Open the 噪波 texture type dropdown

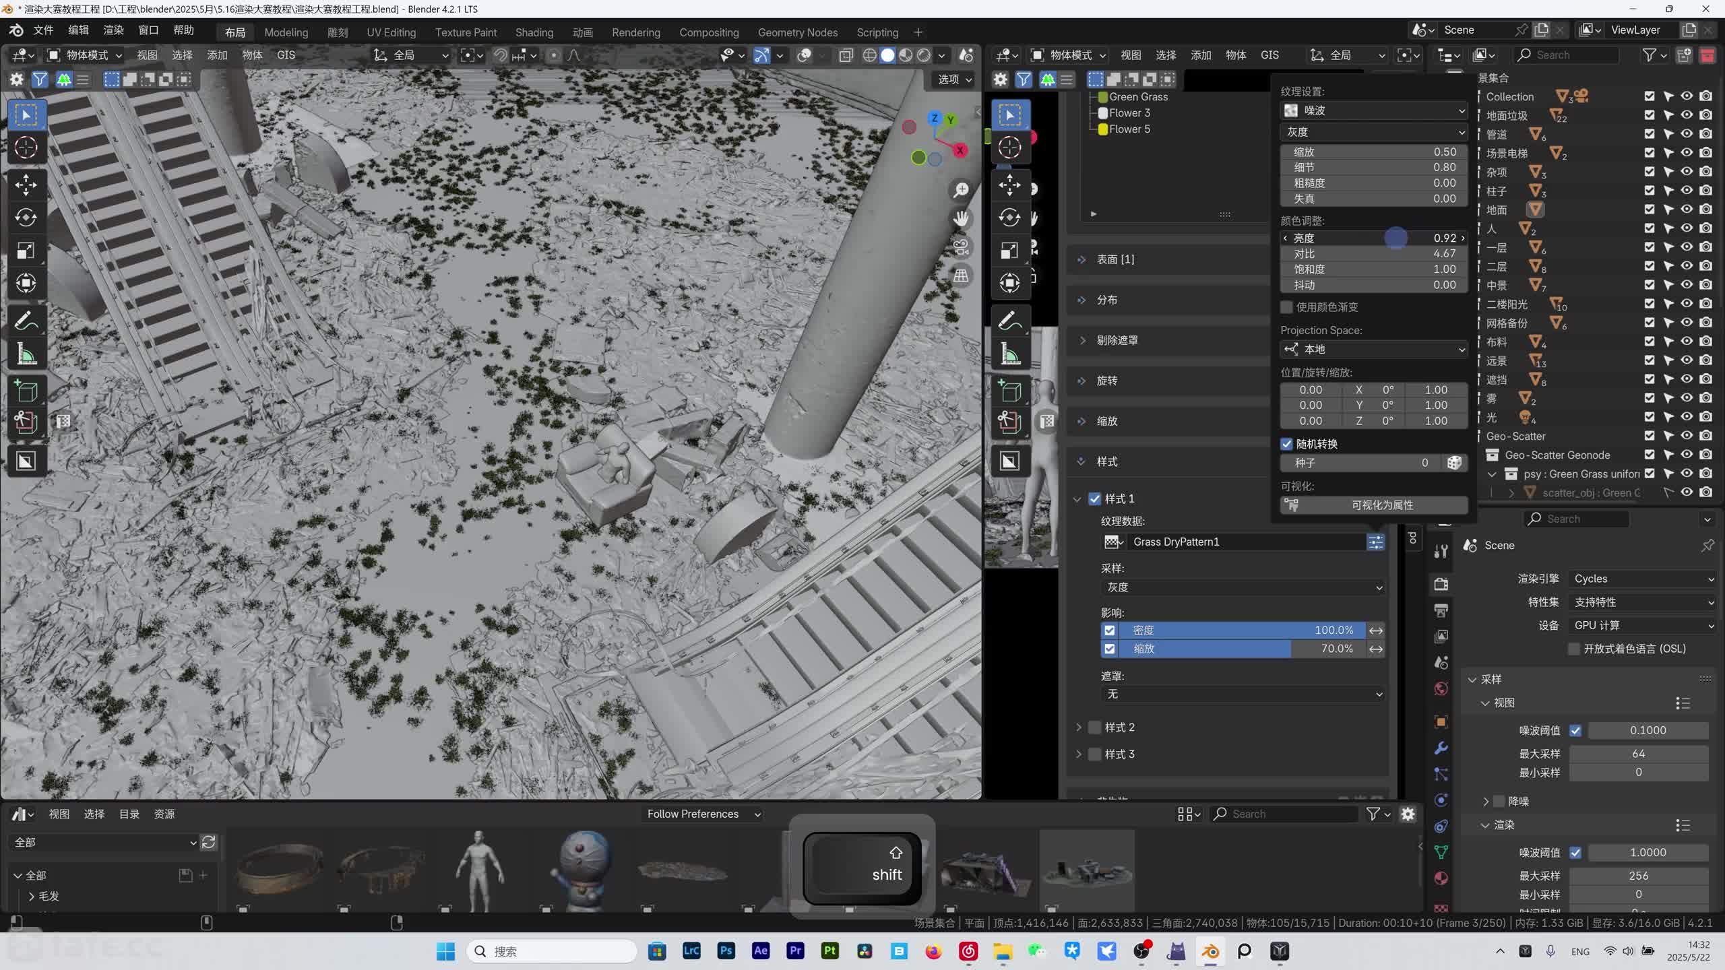point(1374,110)
